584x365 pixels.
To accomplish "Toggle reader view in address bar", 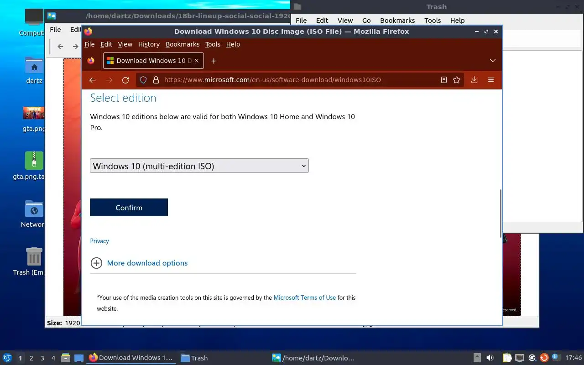I will pos(443,80).
